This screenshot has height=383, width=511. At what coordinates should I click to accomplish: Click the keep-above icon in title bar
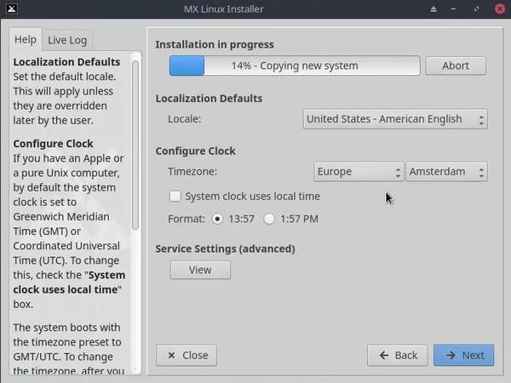(433, 9)
